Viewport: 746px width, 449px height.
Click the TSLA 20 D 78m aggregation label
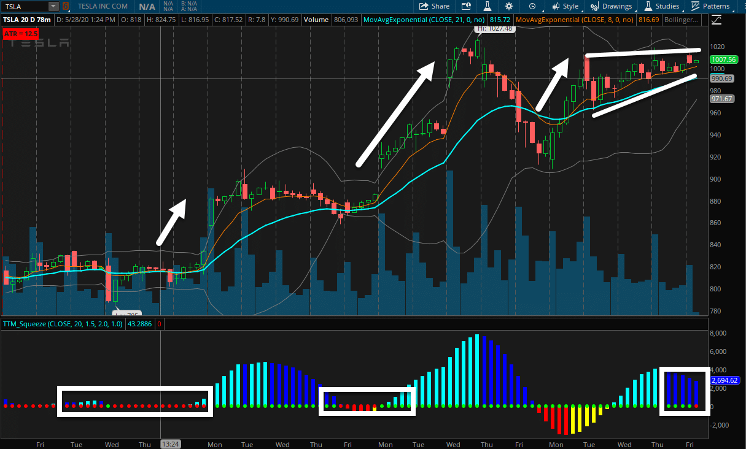coord(27,20)
